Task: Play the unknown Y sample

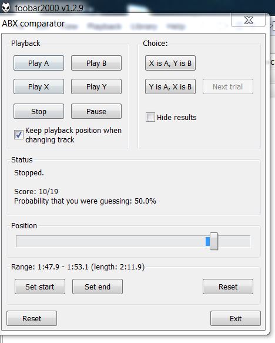Action: point(96,86)
